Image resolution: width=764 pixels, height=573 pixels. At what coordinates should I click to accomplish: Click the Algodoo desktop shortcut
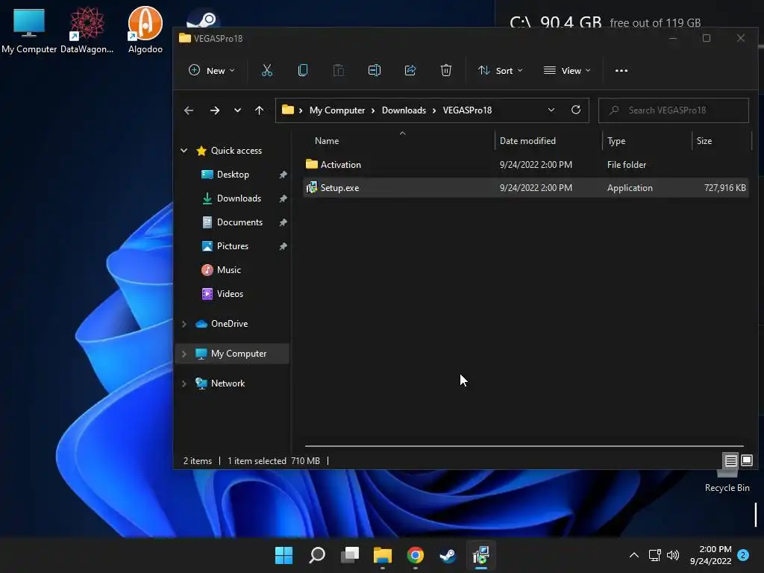pyautogui.click(x=145, y=30)
